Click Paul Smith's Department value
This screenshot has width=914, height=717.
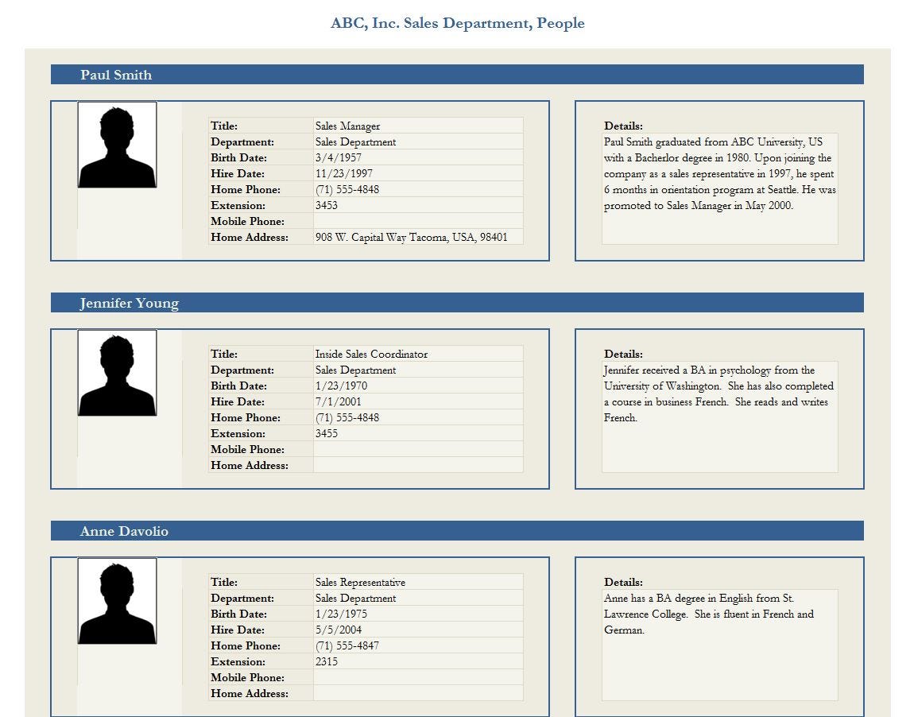coord(355,141)
